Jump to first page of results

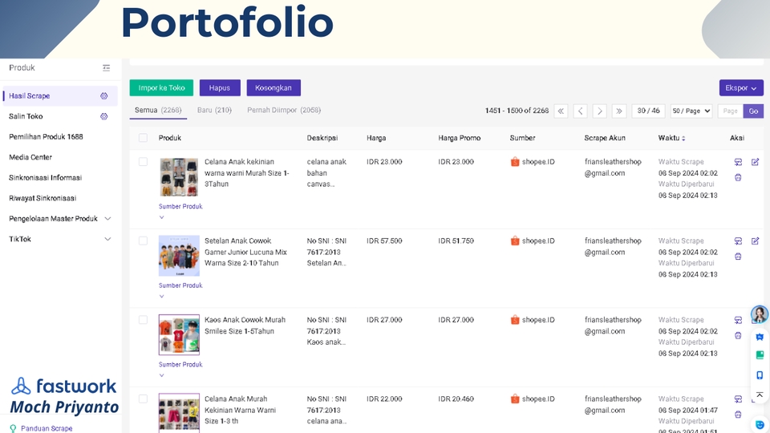pos(561,111)
